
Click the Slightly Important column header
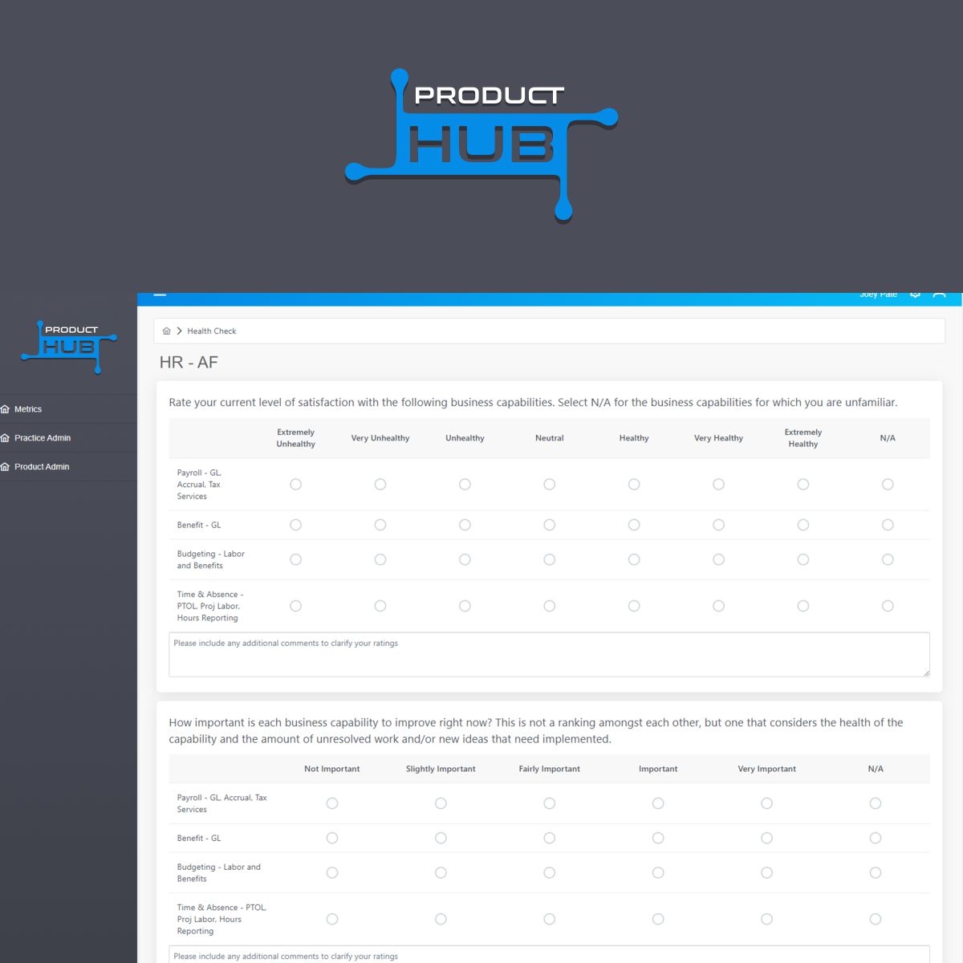tap(441, 769)
